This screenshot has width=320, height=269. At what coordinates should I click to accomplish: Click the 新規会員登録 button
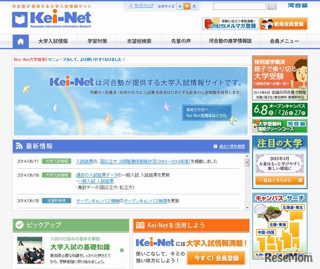283,24
